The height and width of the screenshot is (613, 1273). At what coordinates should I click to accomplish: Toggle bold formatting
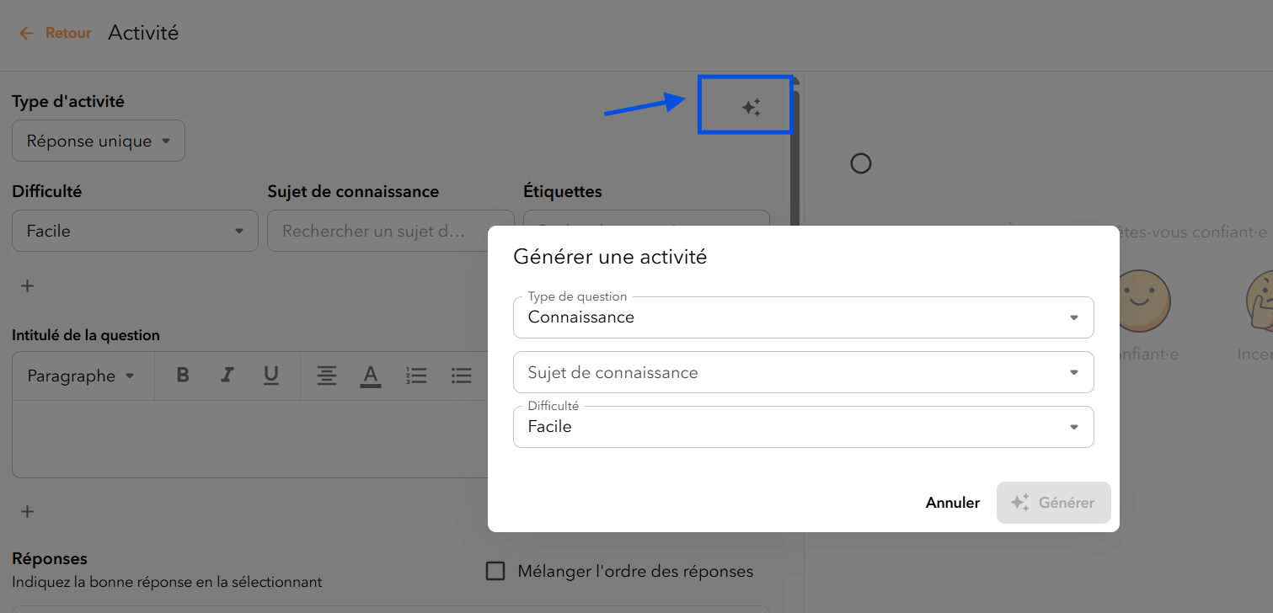183,376
